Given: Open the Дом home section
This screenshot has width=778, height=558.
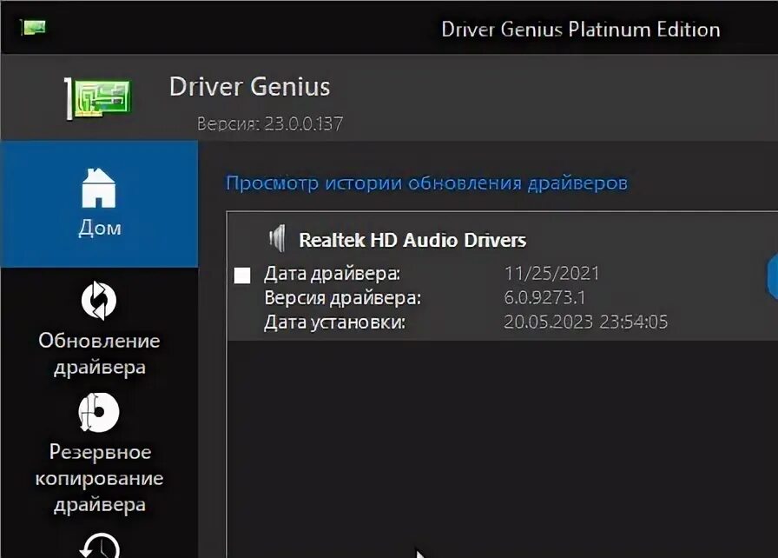Looking at the screenshot, I should click(x=99, y=203).
